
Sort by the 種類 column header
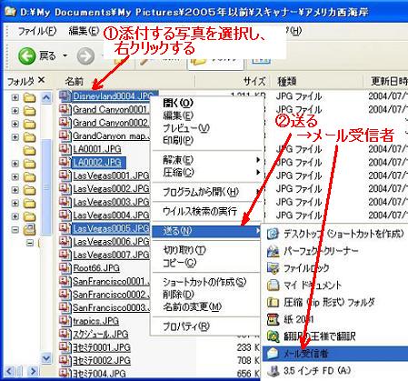coord(287,81)
